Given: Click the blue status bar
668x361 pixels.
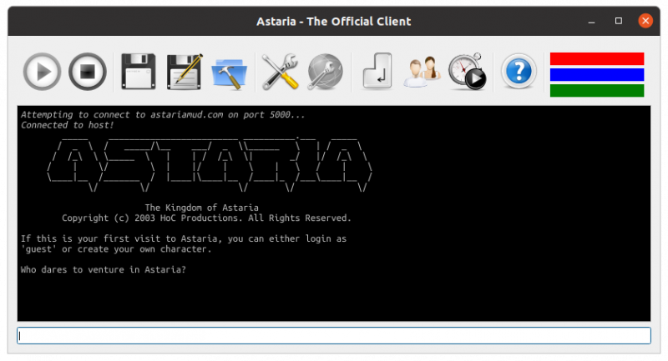Looking at the screenshot, I should pos(596,74).
